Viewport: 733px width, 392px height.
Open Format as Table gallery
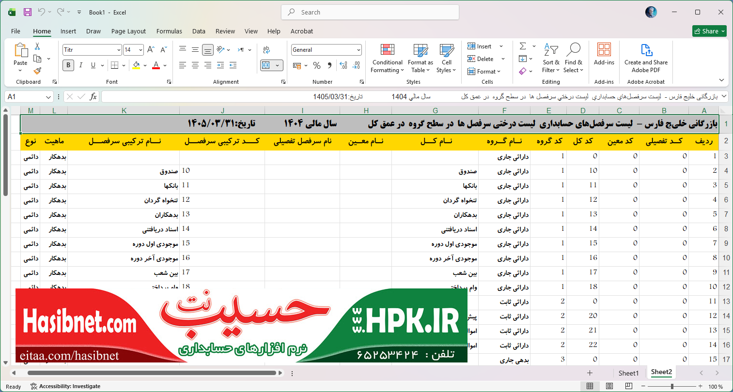point(421,59)
